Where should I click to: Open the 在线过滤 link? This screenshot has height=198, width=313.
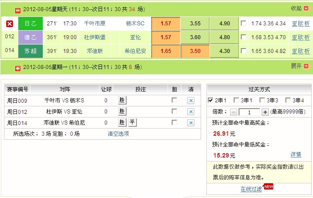coord(252,189)
